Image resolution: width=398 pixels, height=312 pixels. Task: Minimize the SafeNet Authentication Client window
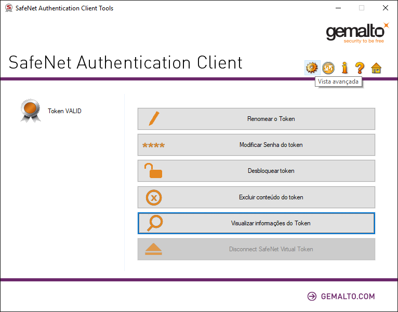338,8
